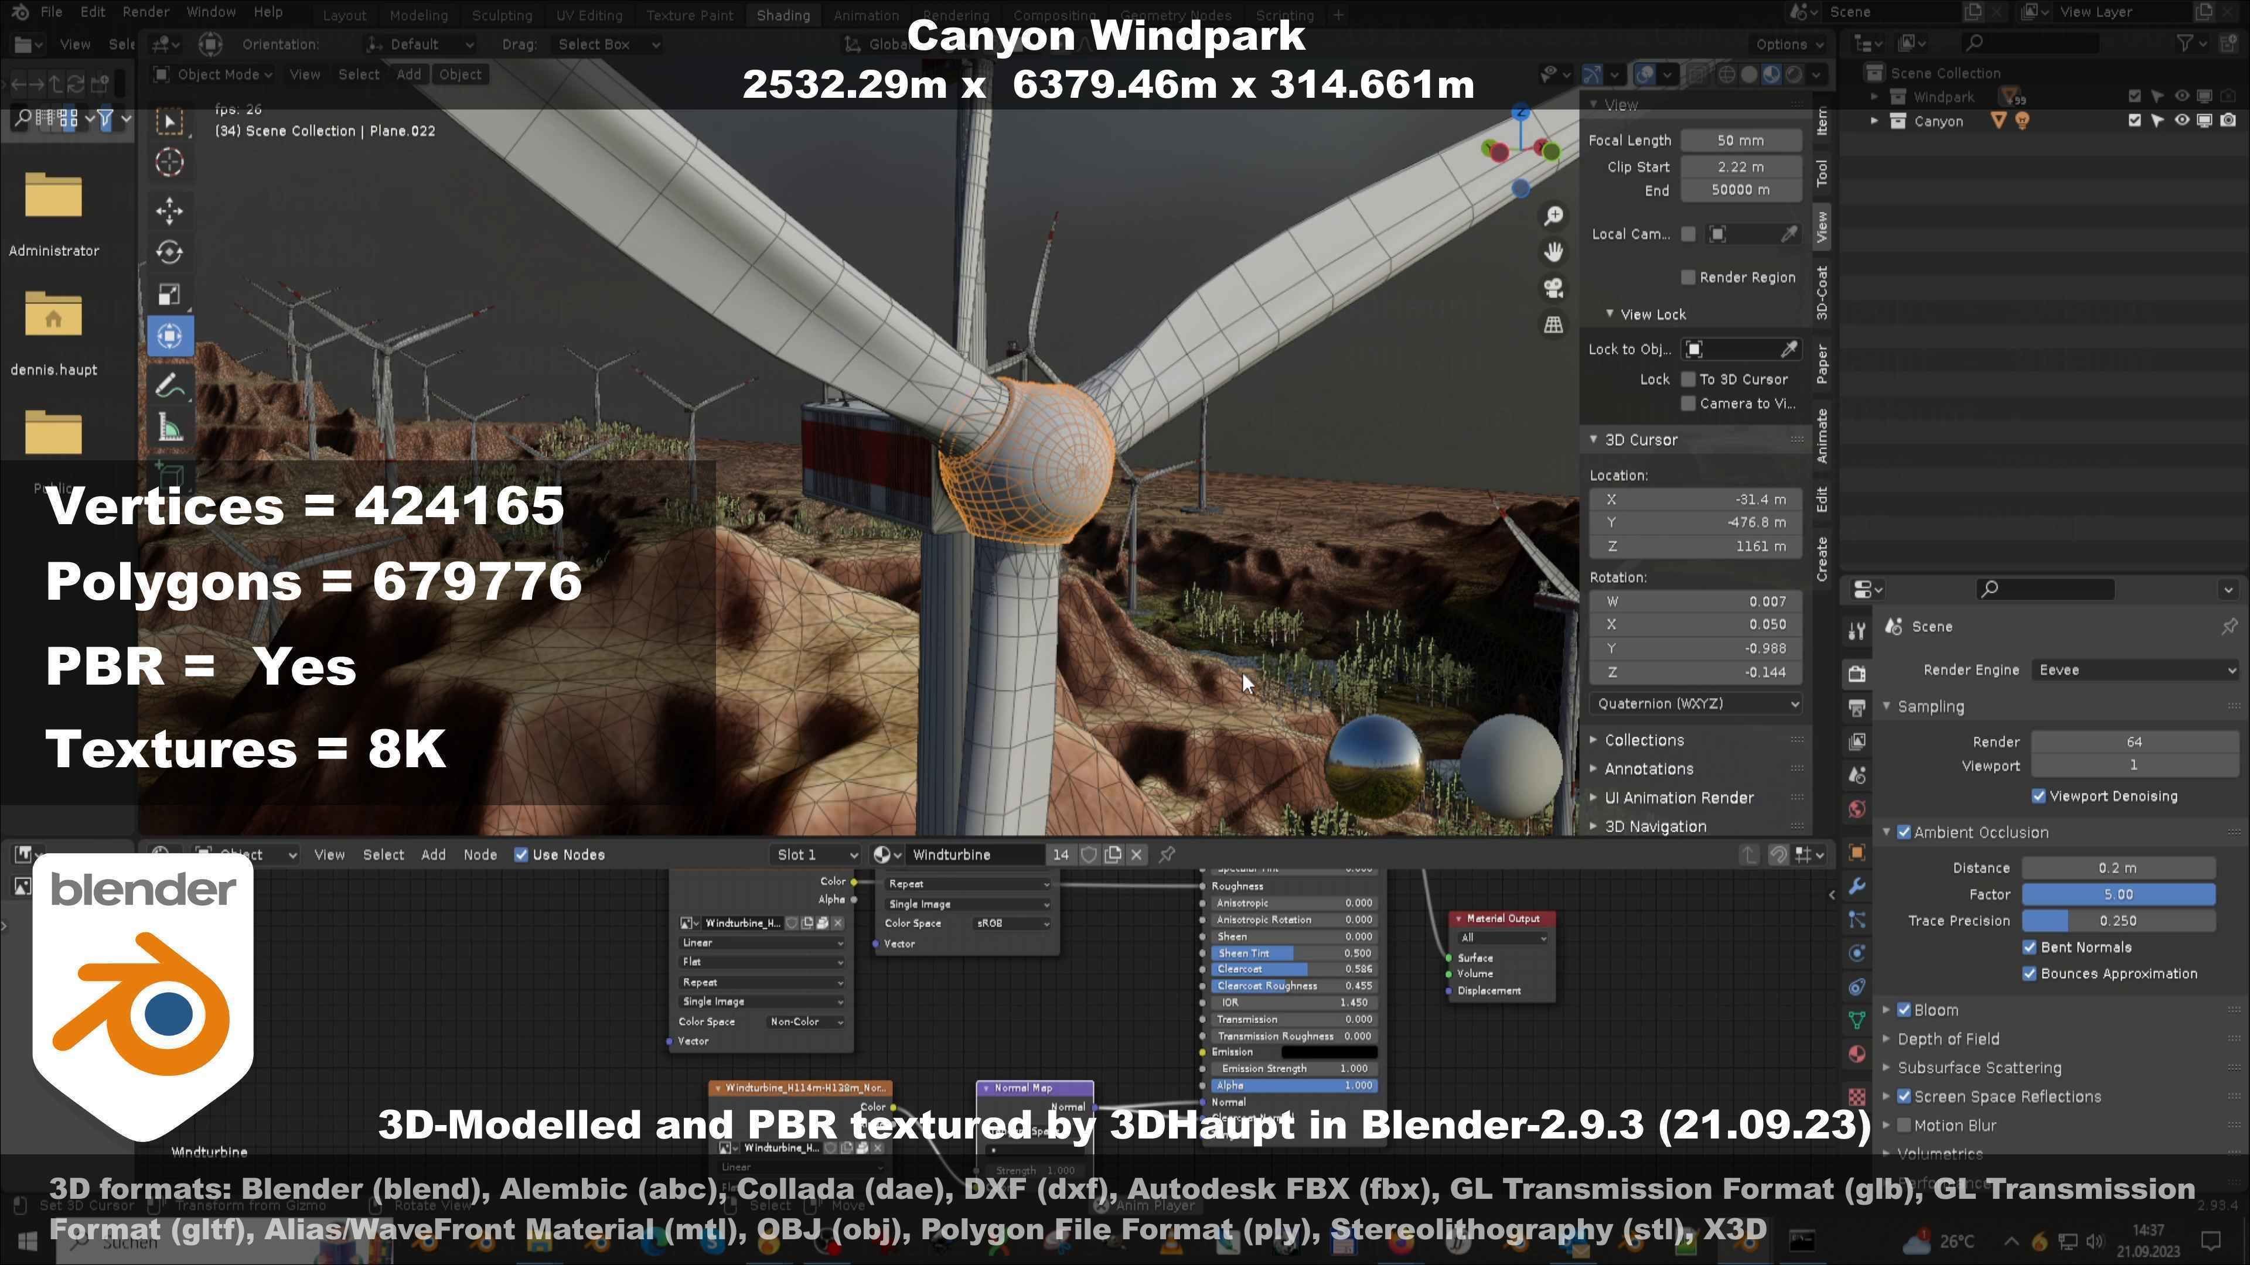The image size is (2250, 1265).
Task: Select the Move tool
Action: (169, 210)
